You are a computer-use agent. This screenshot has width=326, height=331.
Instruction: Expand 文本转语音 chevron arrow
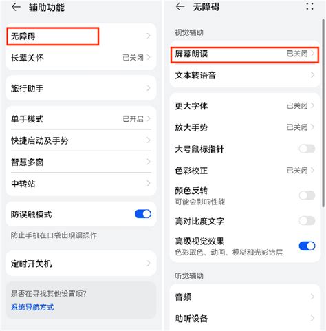[x=312, y=75]
